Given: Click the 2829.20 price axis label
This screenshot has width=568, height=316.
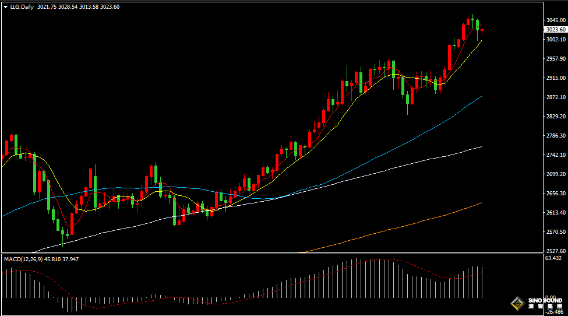Looking at the screenshot, I should (x=556, y=117).
